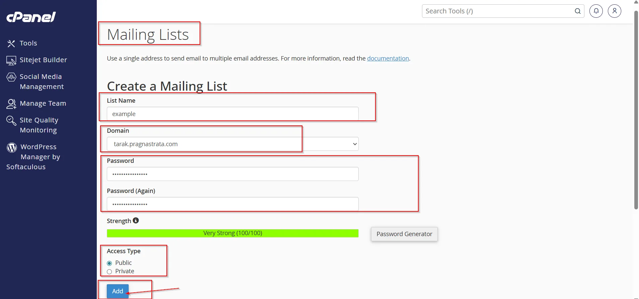Viewport: 639px width, 299px height.
Task: Click the Access Type label
Action: 124,251
